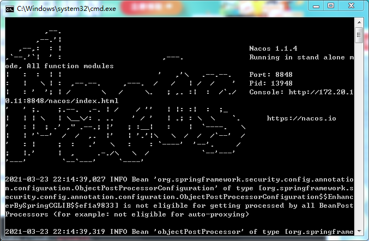Close the cmd.exe window
Screen dimensions: 369x241
tap(351, 5)
